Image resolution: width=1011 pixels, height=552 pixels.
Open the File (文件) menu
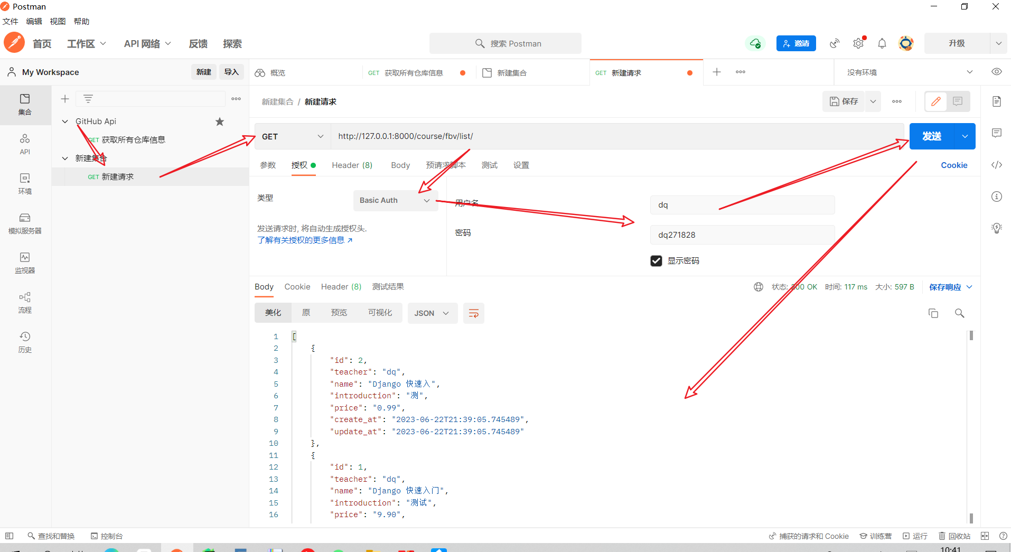(11, 22)
